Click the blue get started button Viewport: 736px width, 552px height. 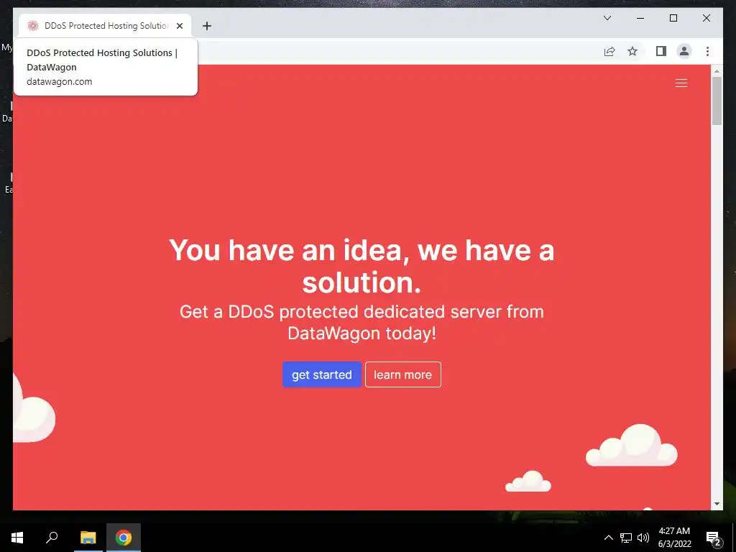pos(321,374)
